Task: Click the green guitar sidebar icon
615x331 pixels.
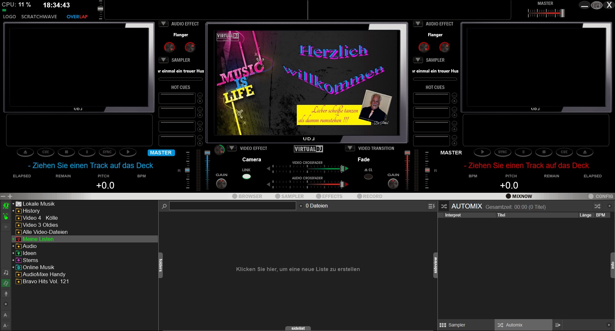Action: point(6,216)
